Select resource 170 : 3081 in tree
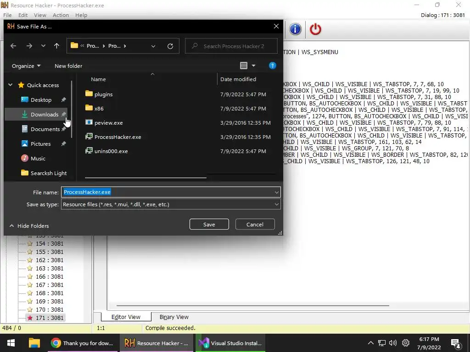The height and width of the screenshot is (352, 470). 50,309
